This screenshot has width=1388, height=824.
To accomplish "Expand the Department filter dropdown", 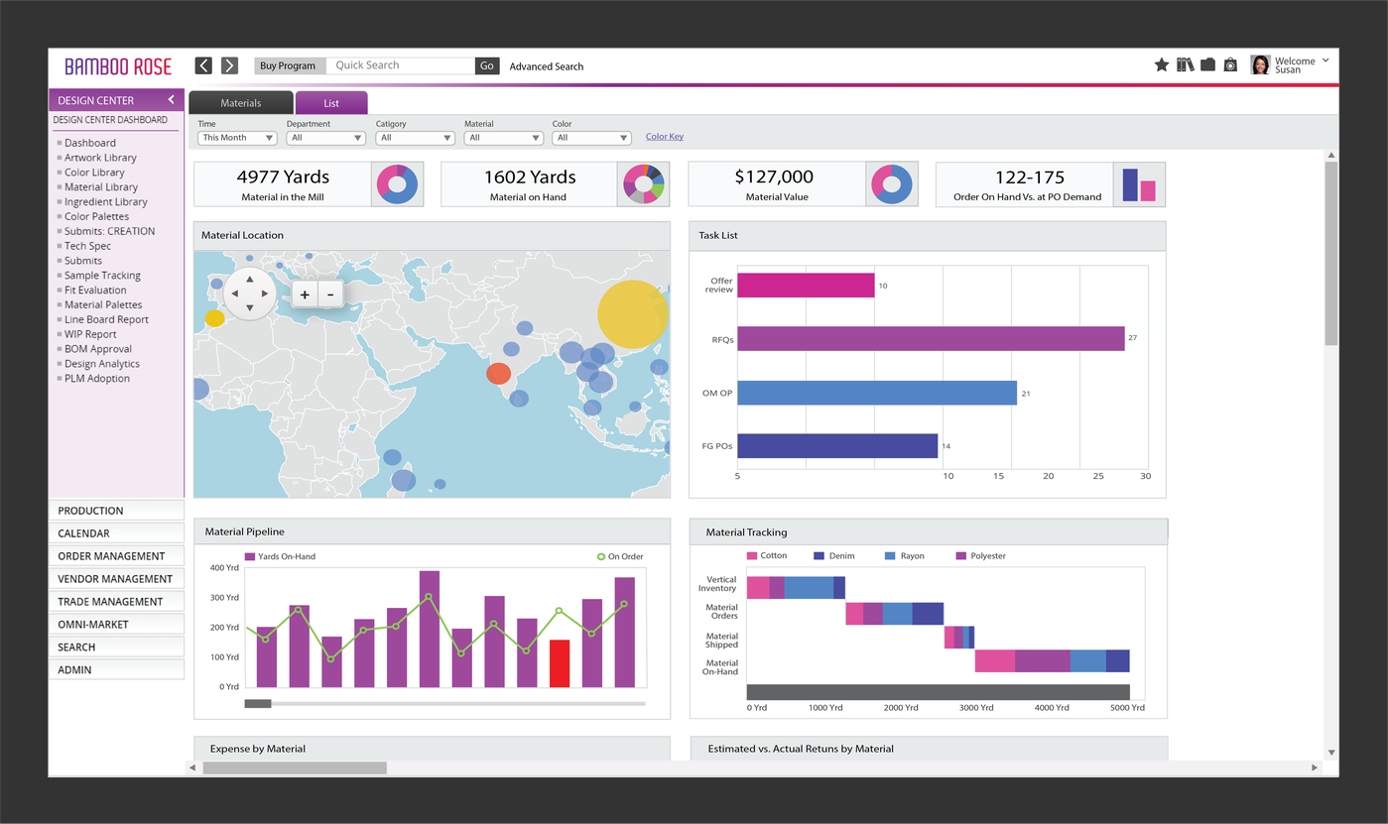I will 325,138.
